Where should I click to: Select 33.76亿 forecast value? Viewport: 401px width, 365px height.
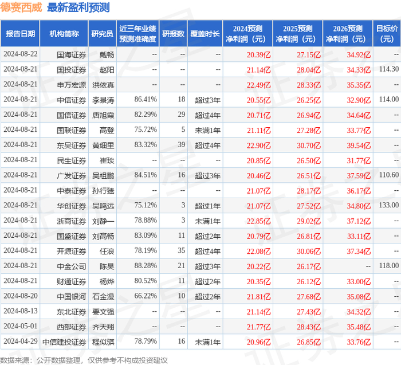point(359,342)
